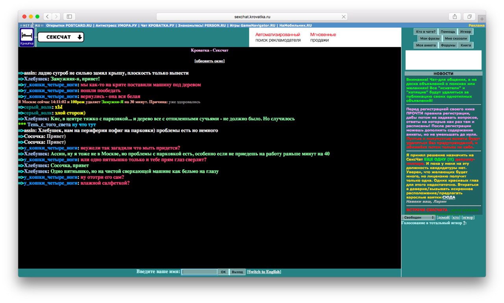Open Мои фразы

[429, 38]
